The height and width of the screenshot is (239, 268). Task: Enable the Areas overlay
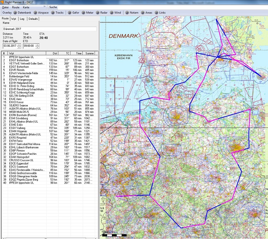point(146,12)
